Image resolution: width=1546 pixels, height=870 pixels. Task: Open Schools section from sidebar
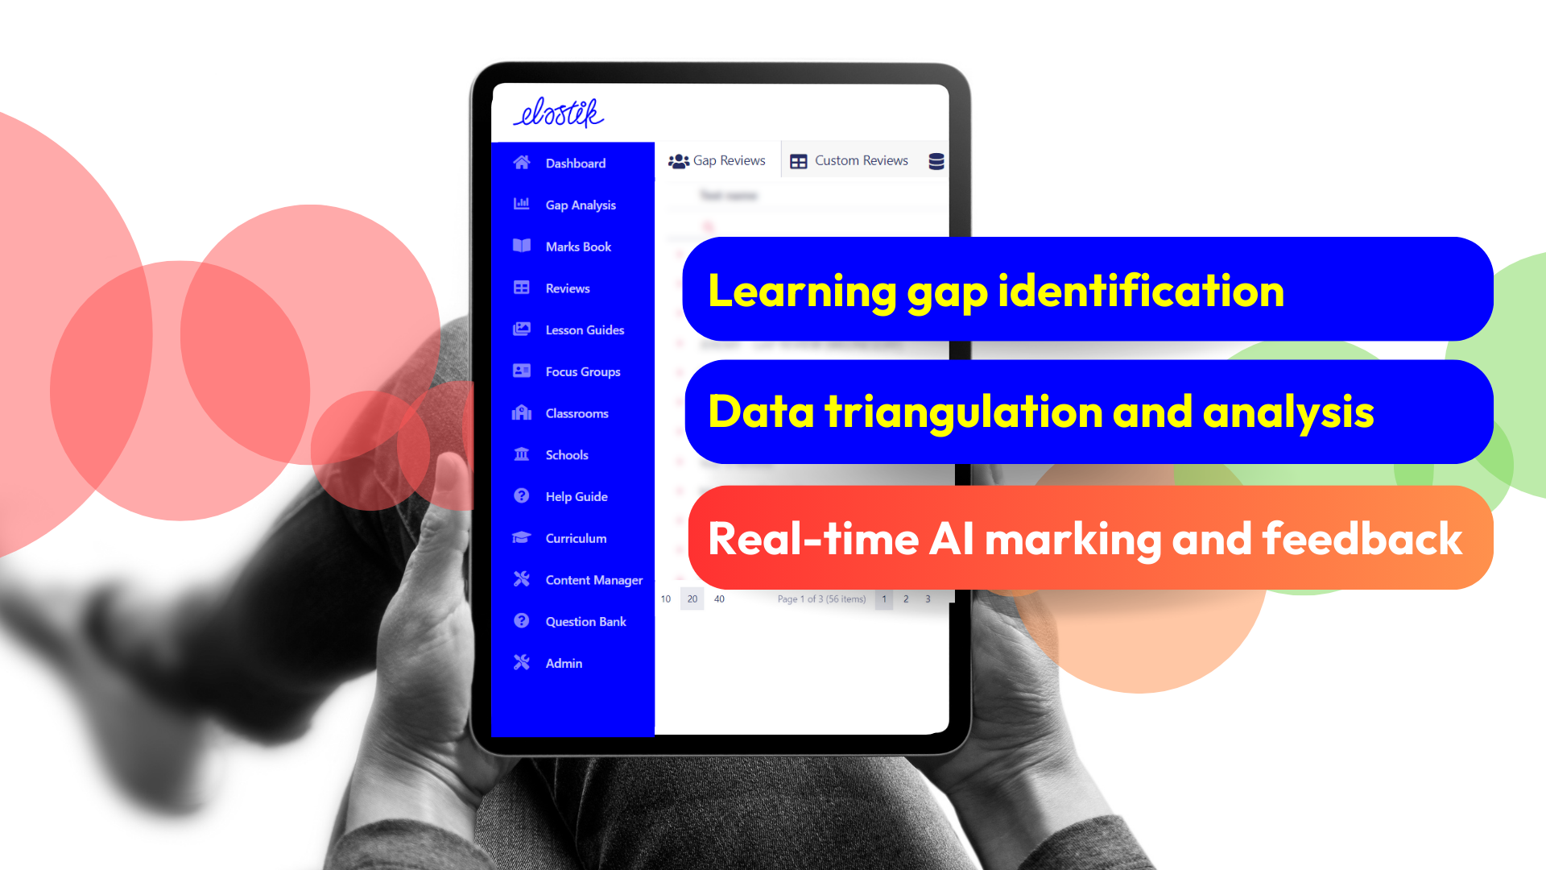point(567,454)
